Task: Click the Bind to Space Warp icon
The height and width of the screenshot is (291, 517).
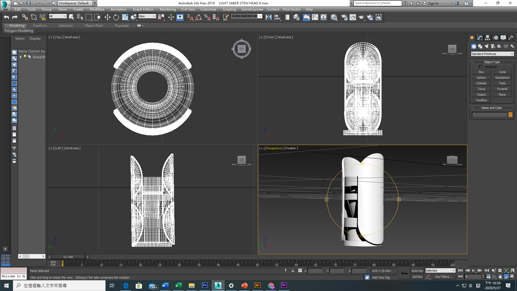Action: click(43, 17)
